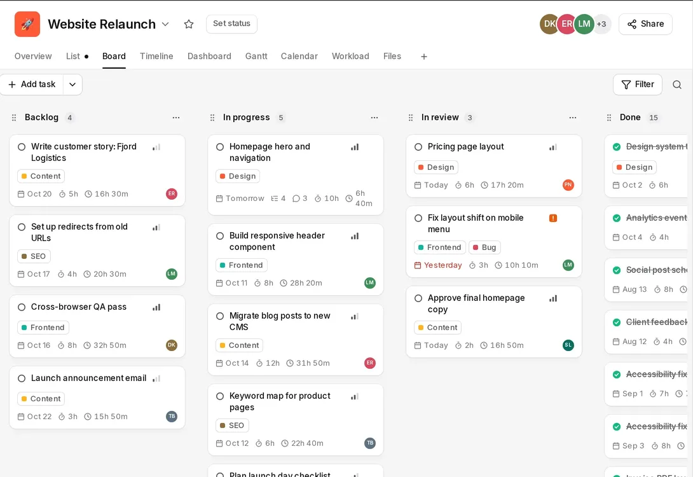693x477 pixels.
Task: Mark Set up redirects from old URLs complete
Action: coord(22,227)
